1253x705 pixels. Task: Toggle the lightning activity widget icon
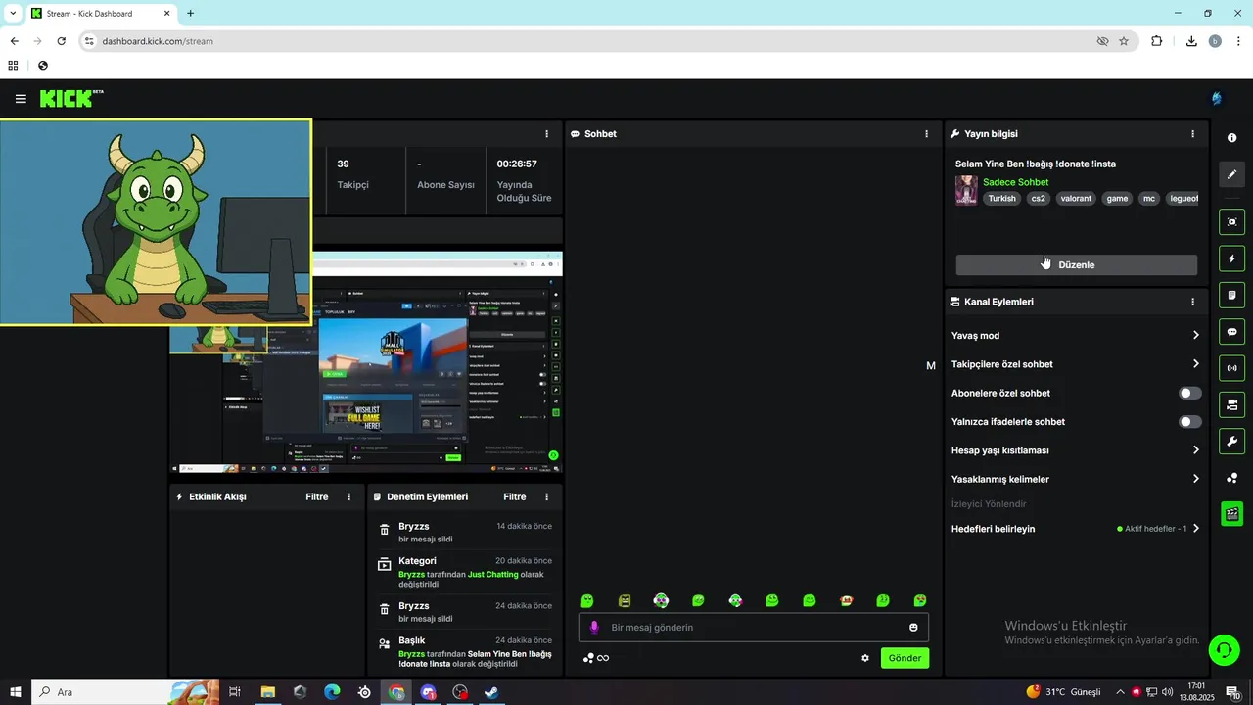[1232, 258]
